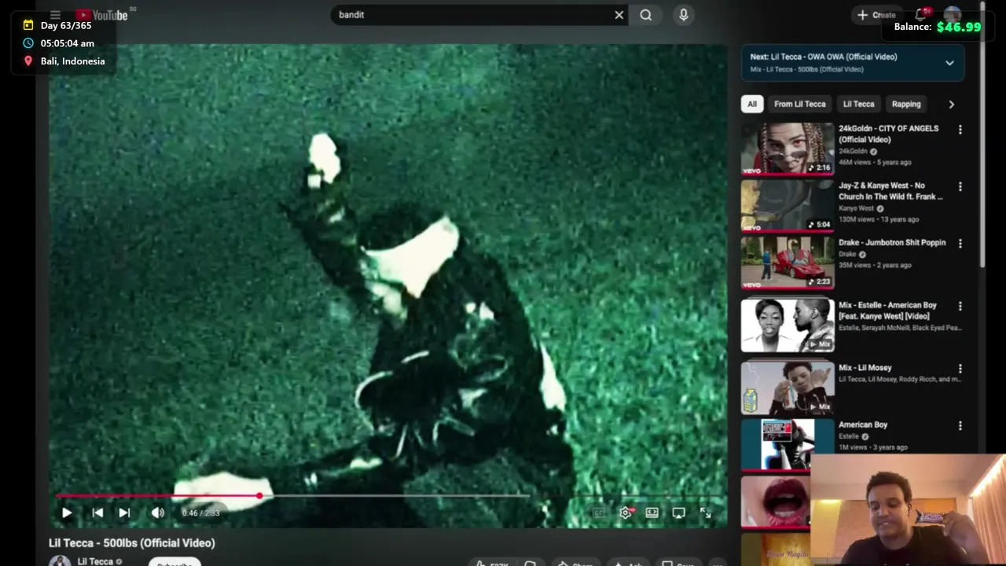
Task: Switch to theater mode
Action: (x=652, y=513)
